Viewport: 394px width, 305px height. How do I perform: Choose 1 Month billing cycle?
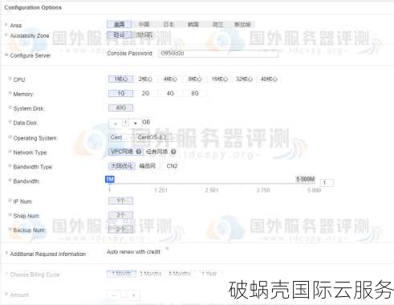121,274
